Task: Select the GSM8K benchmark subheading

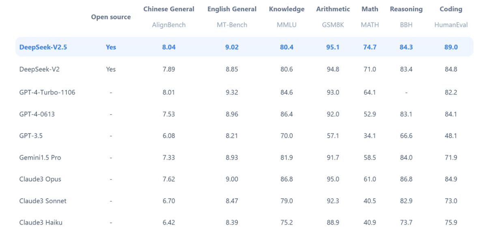Action: [333, 25]
